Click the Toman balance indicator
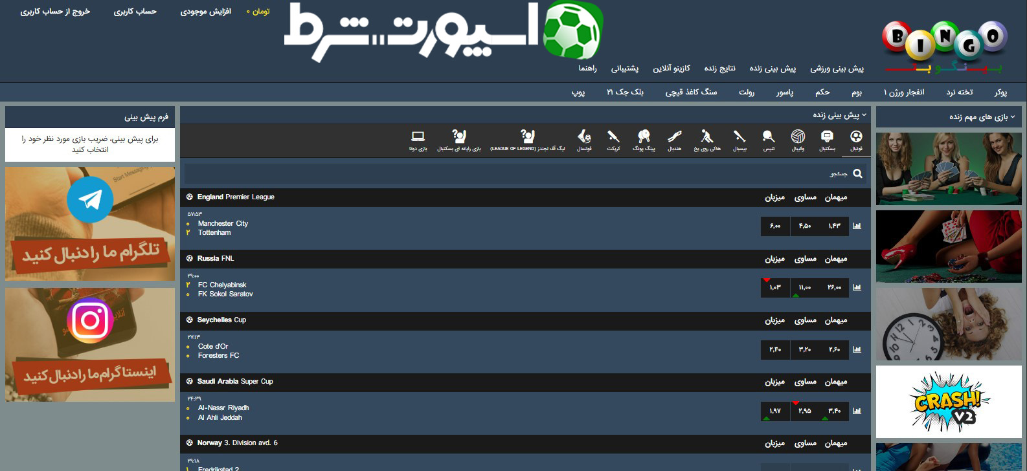Image resolution: width=1027 pixels, height=471 pixels. [258, 12]
